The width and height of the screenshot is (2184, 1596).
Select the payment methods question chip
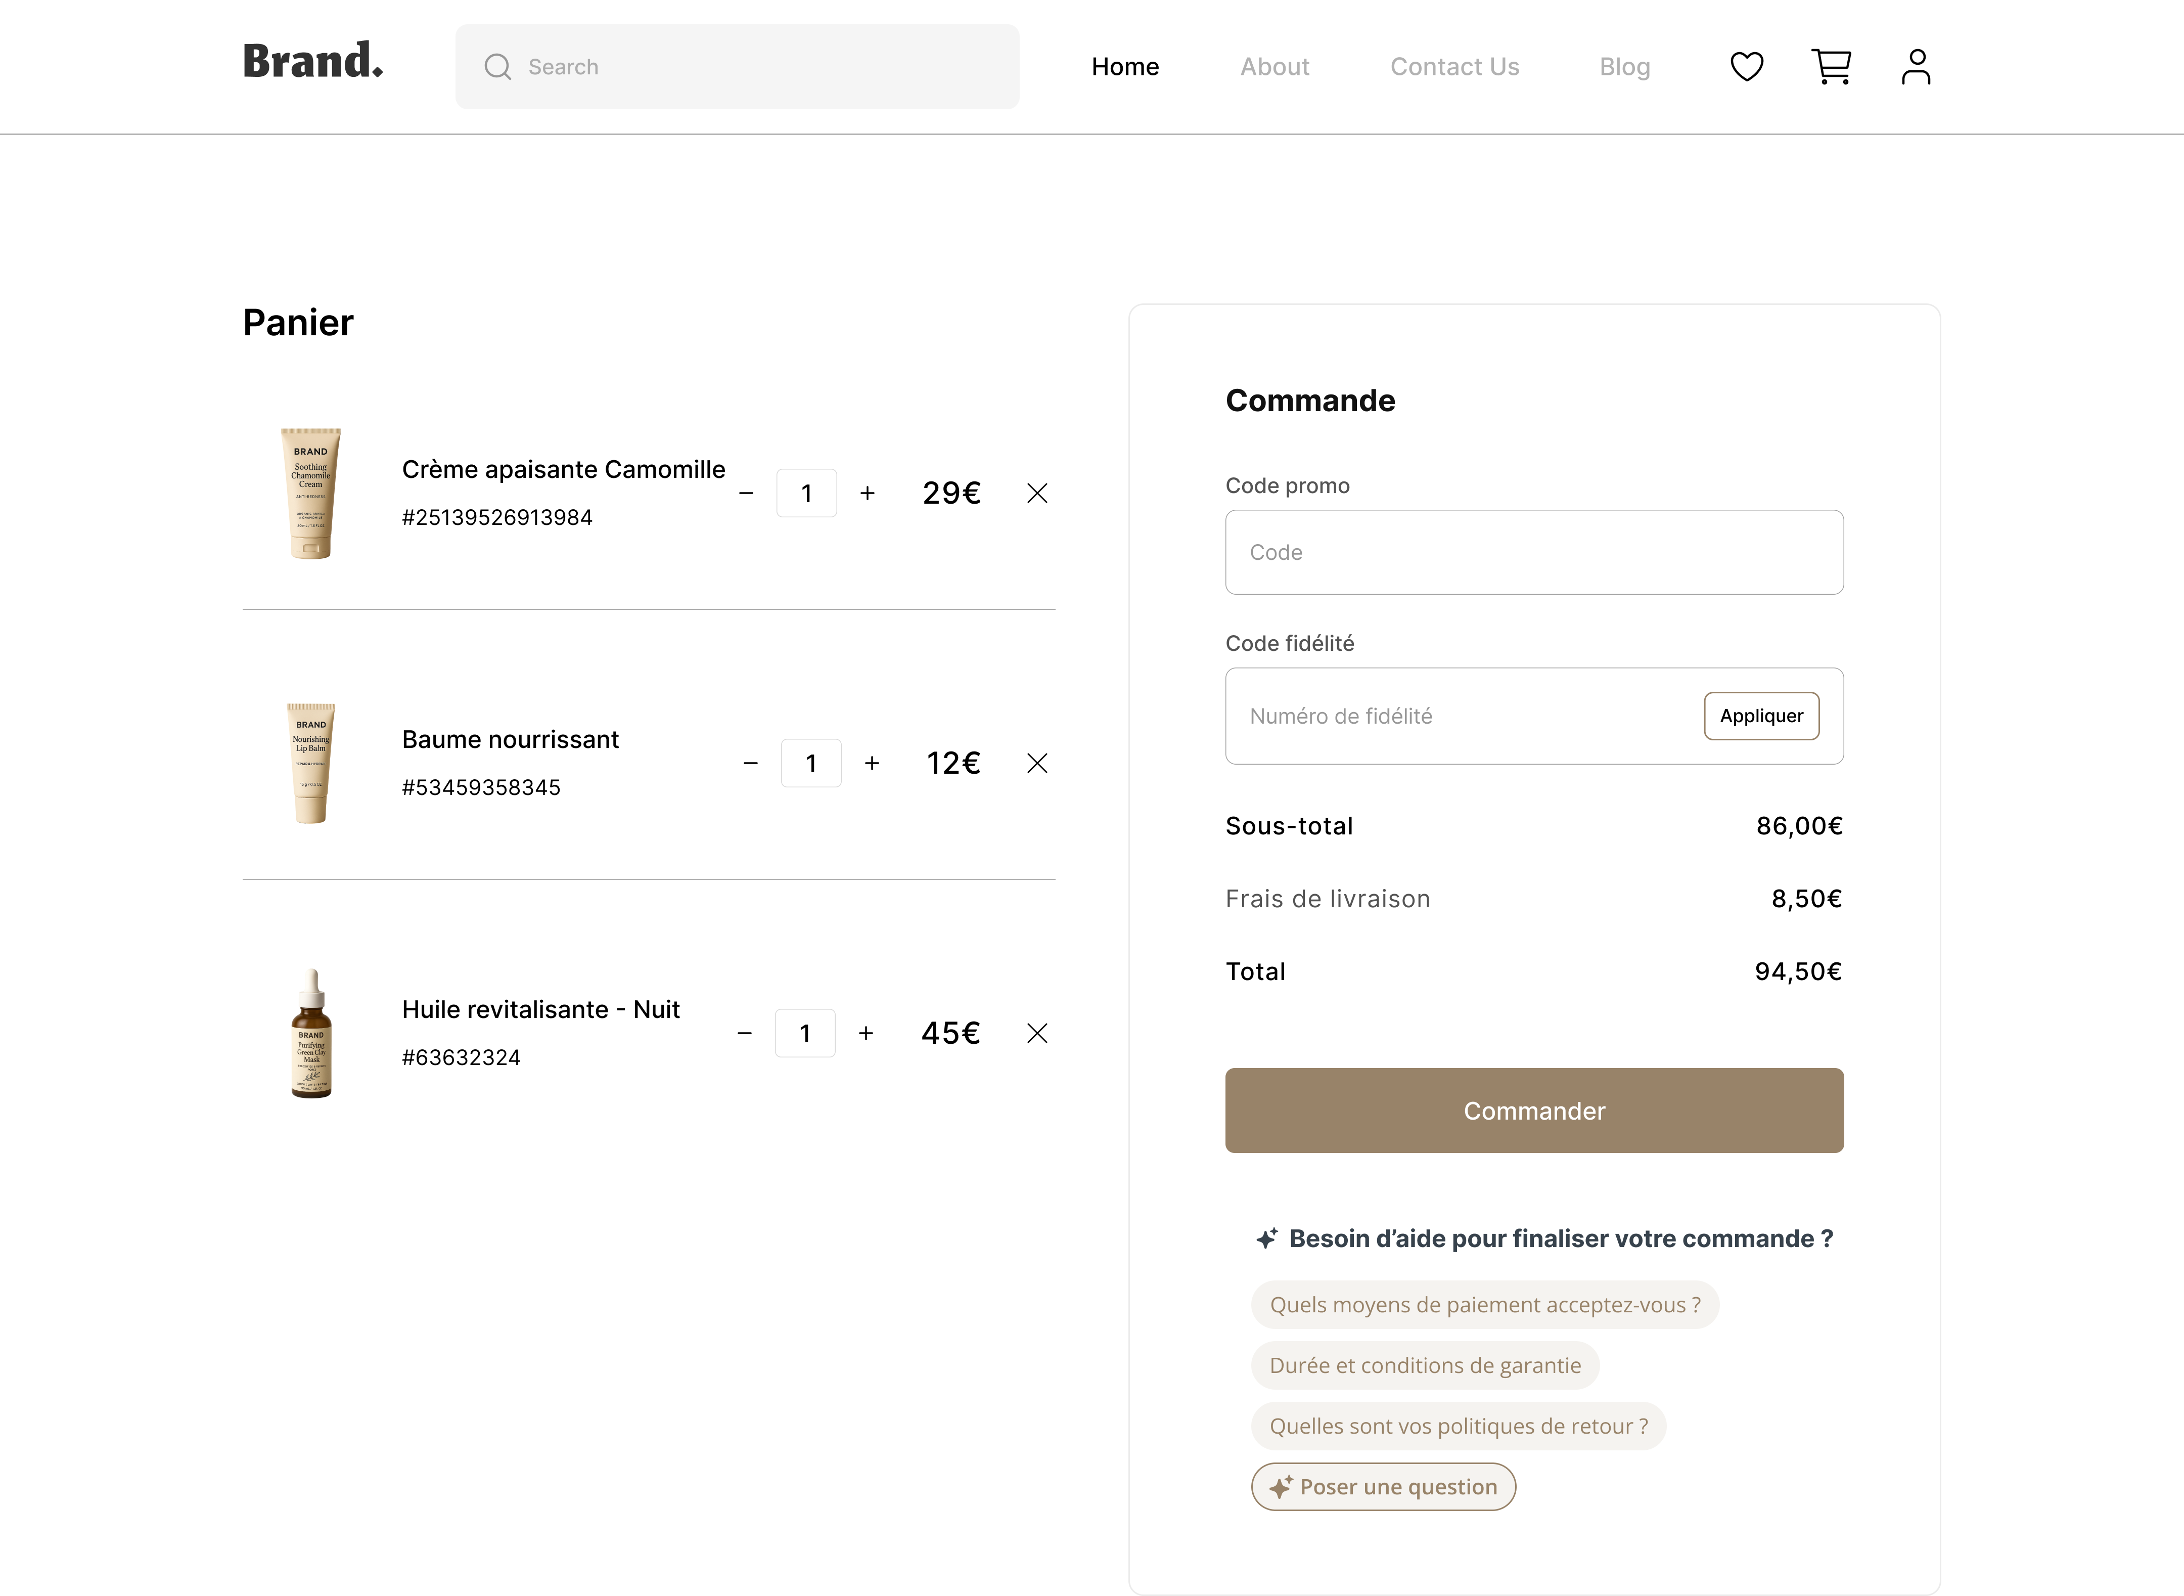[1484, 1305]
